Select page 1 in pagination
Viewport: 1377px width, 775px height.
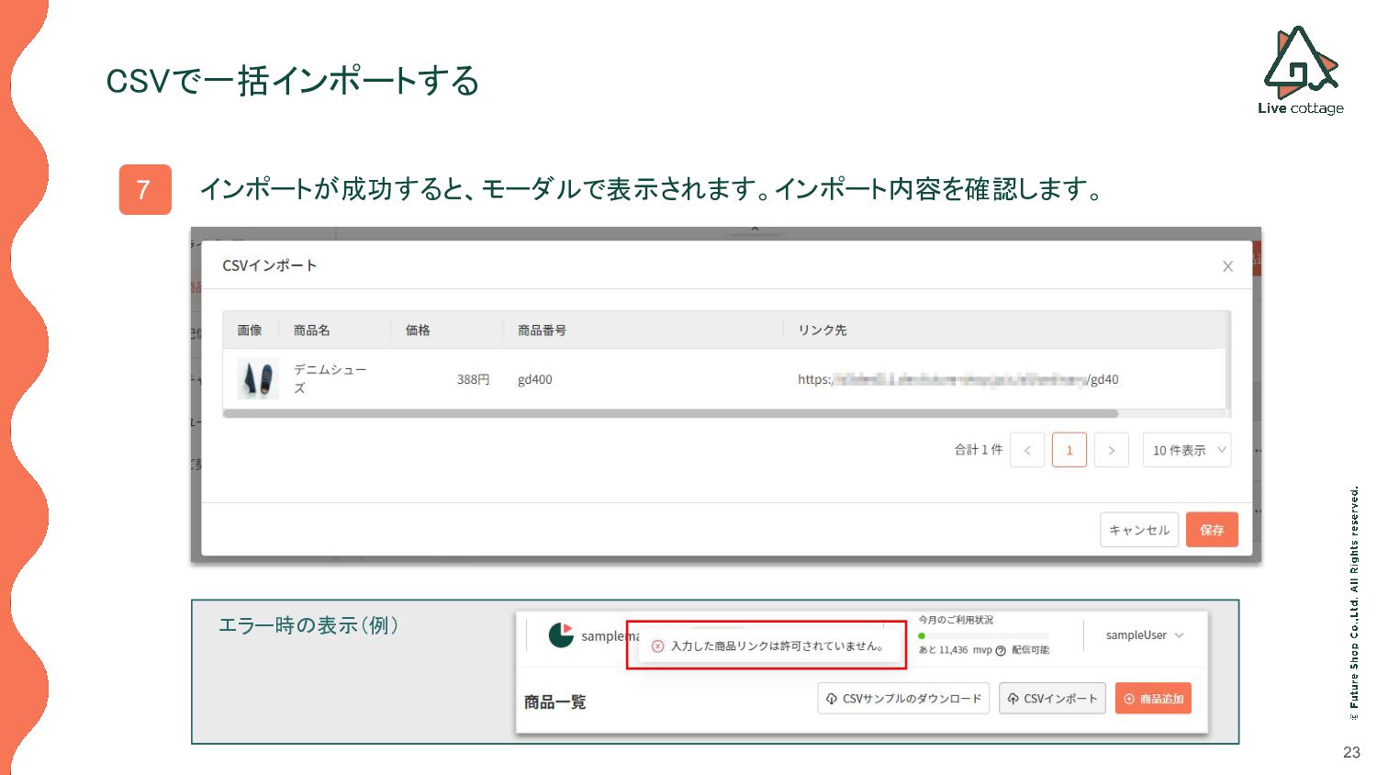(1069, 450)
